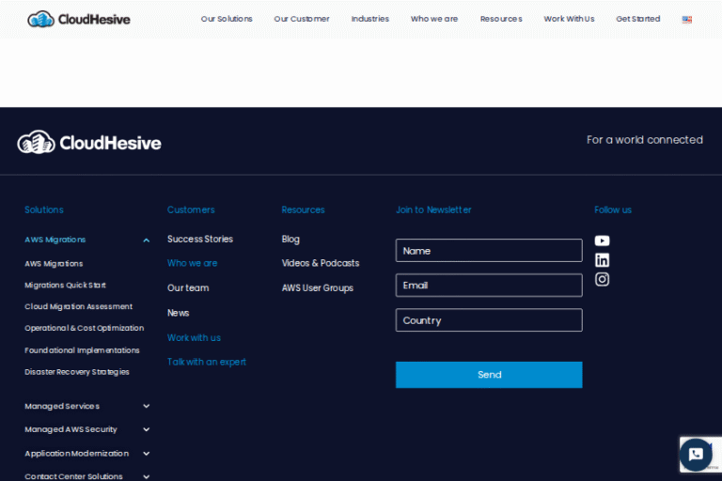
Task: Select Get Started in top navigation
Action: pyautogui.click(x=637, y=19)
